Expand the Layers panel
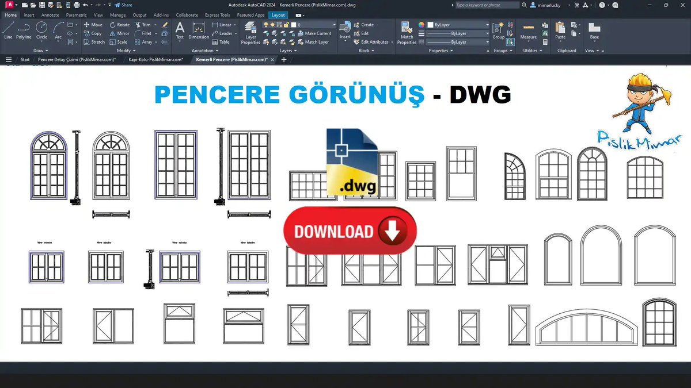691x388 pixels. tap(288, 51)
